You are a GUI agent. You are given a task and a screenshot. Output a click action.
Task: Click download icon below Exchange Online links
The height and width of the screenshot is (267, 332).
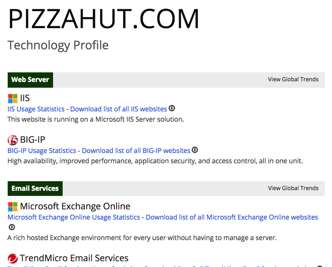pos(11,227)
